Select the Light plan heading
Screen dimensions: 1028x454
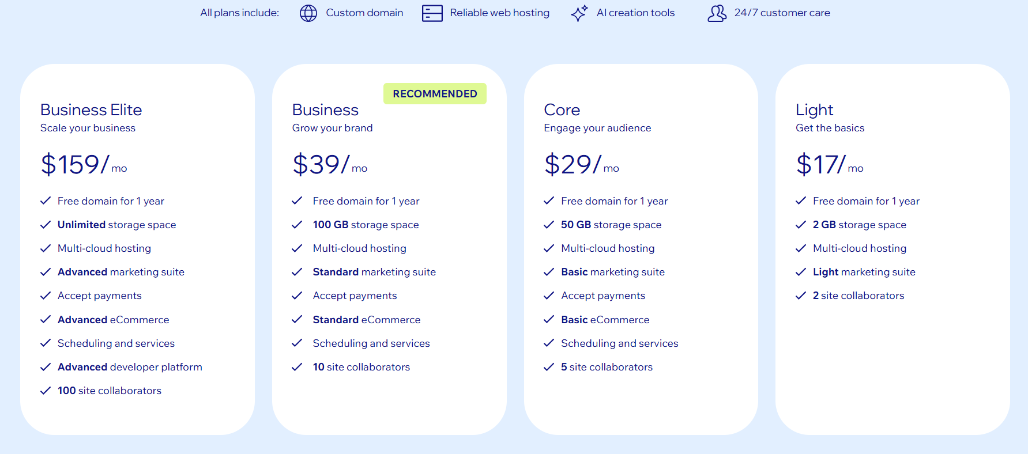click(815, 109)
